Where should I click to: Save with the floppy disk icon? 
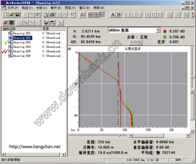click(x=18, y=15)
